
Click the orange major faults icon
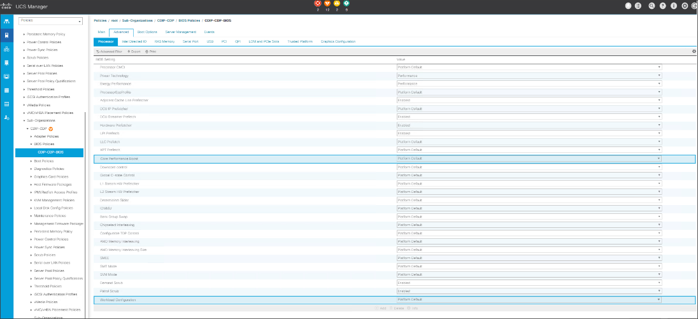tap(327, 4)
